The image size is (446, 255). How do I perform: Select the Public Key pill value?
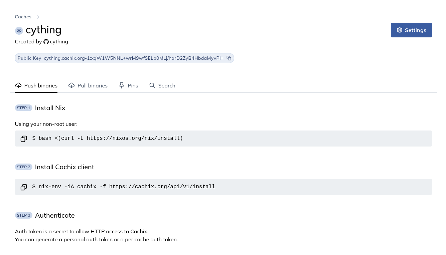coord(133,58)
